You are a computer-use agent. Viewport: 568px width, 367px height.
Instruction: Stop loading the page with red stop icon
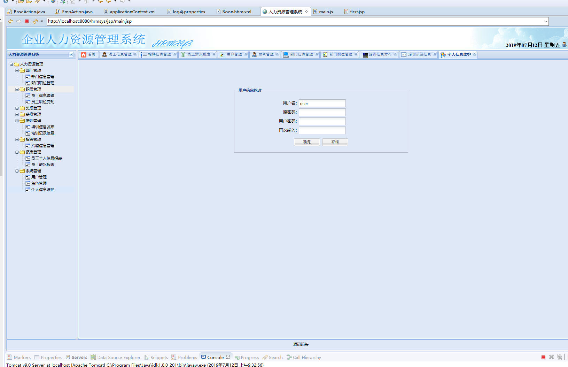pyautogui.click(x=27, y=21)
